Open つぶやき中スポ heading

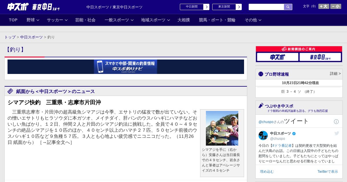click(279, 106)
